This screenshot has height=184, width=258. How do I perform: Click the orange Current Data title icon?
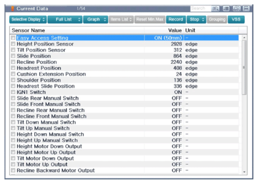[x=12, y=9]
